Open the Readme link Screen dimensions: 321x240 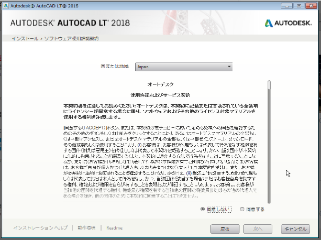(115, 228)
